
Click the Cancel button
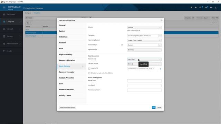159,107
